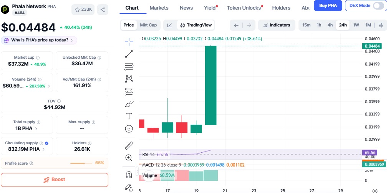This screenshot has height=193, width=388.
Task: Add PHA to watchlist via star button
Action: pyautogui.click(x=83, y=10)
